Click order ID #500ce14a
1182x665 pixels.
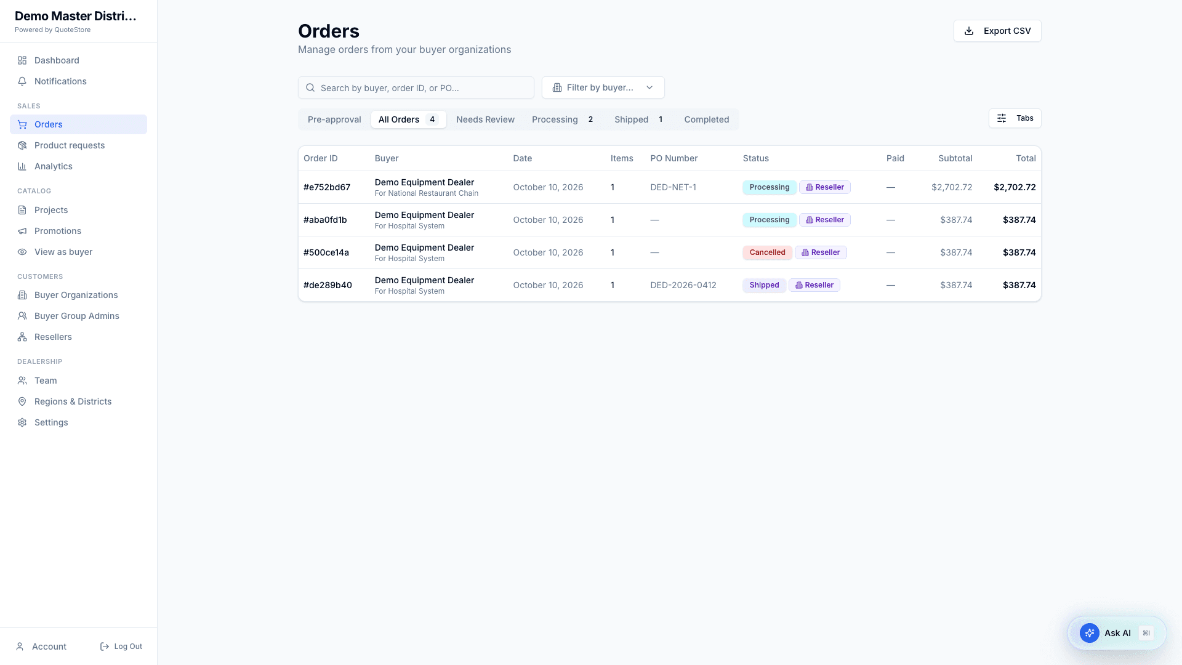click(x=326, y=252)
